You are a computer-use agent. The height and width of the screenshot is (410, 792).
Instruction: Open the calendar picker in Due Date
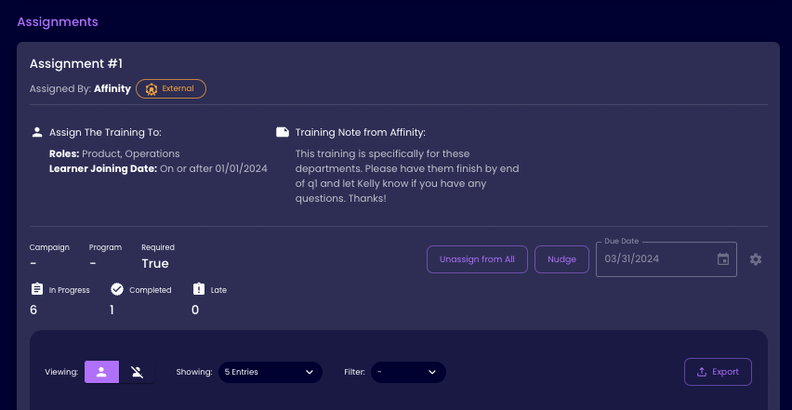[723, 259]
